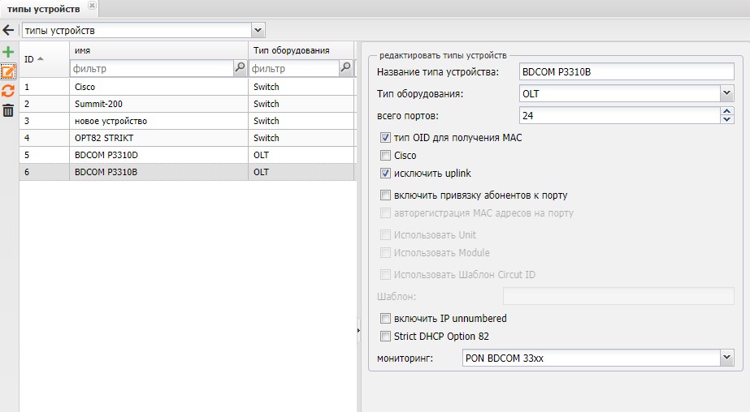750x412 pixels.
Task: Enable Strict DHCP Option 82
Action: click(386, 337)
